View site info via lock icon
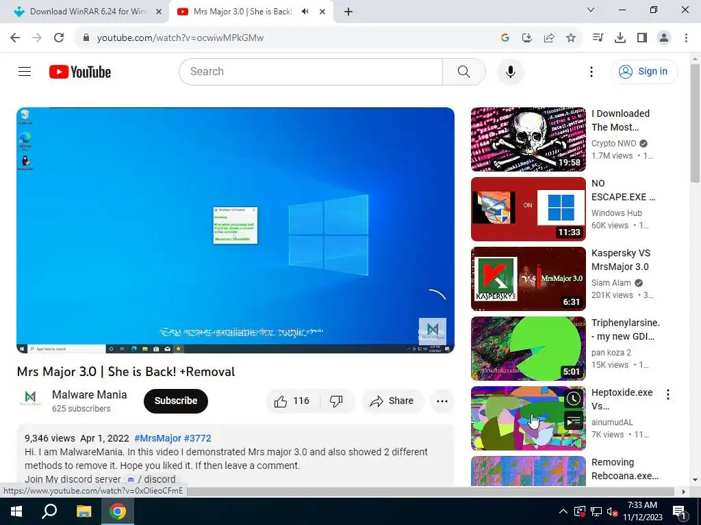Viewport: 701px width, 525px height. click(86, 38)
